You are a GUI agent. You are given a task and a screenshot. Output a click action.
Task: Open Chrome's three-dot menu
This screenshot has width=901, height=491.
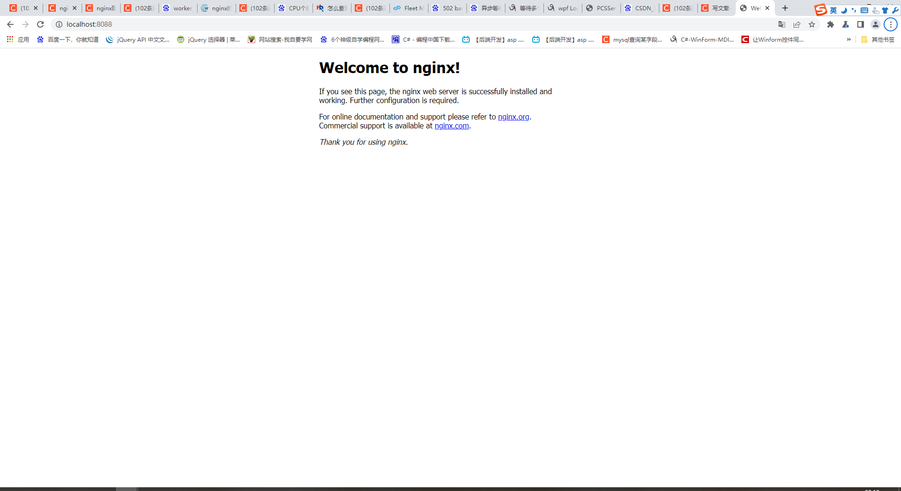click(891, 24)
